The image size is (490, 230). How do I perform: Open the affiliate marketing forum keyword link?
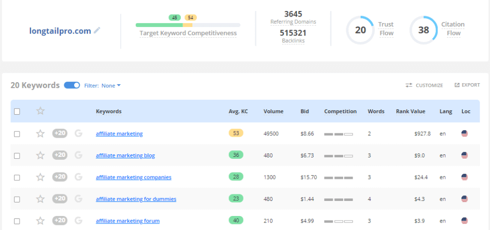coord(127,221)
